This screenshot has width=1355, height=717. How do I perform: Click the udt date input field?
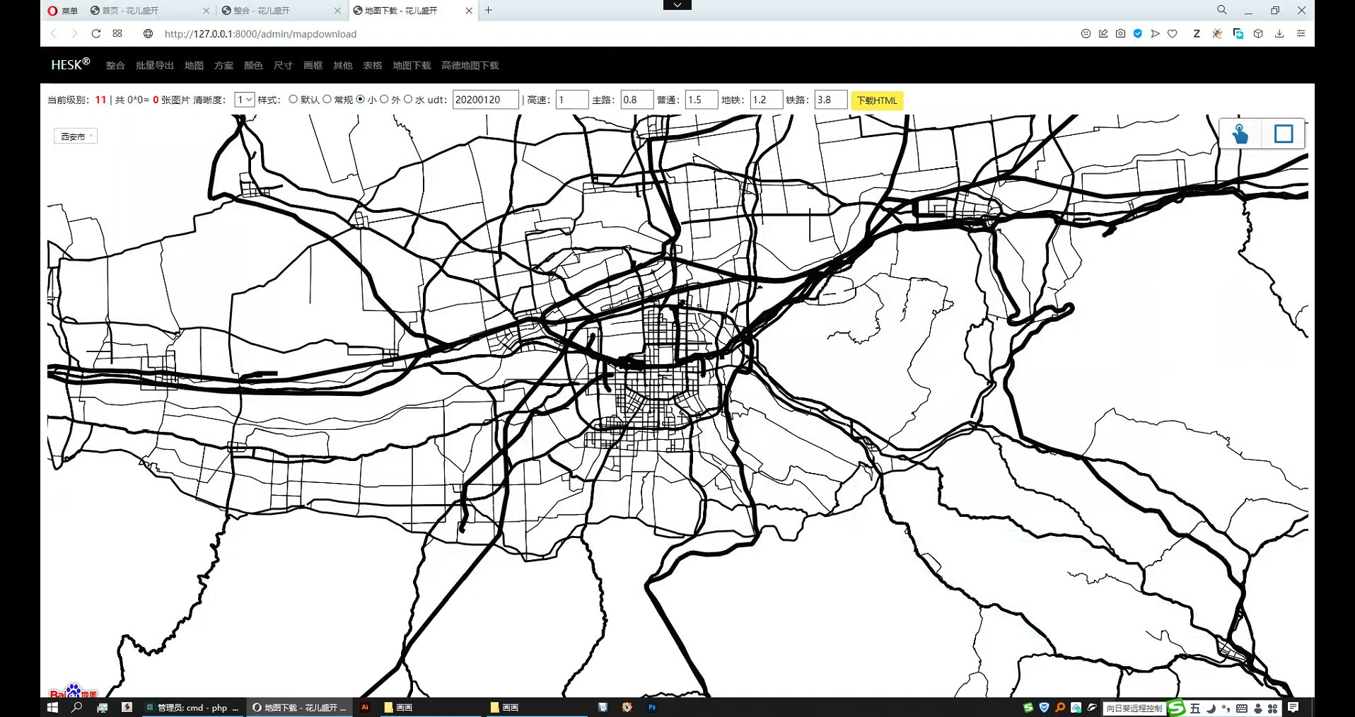(485, 100)
